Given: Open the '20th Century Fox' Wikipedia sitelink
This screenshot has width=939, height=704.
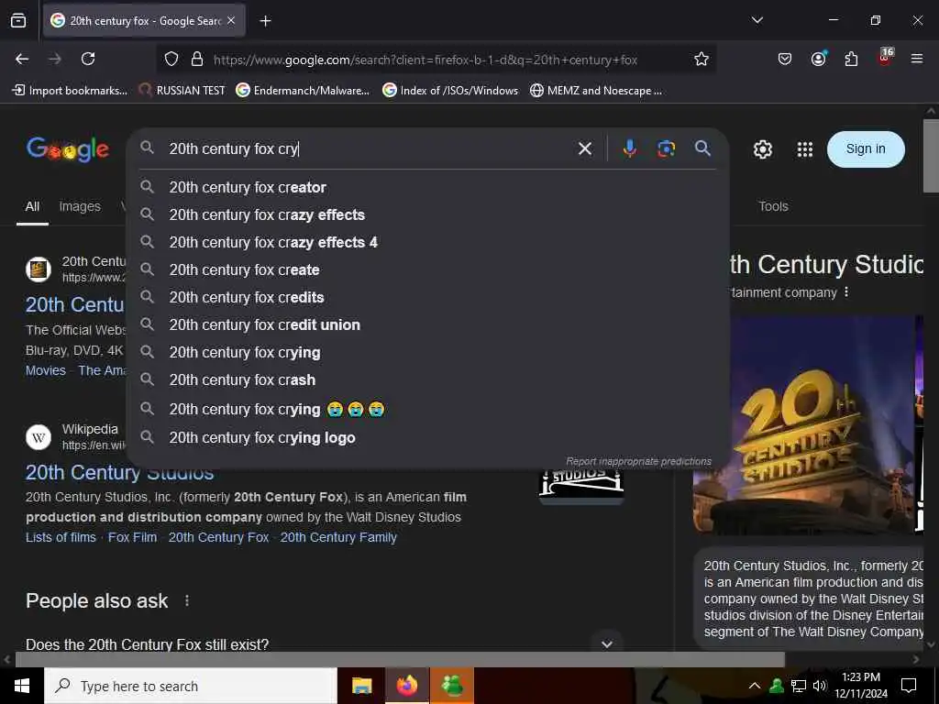Looking at the screenshot, I should click(x=218, y=537).
